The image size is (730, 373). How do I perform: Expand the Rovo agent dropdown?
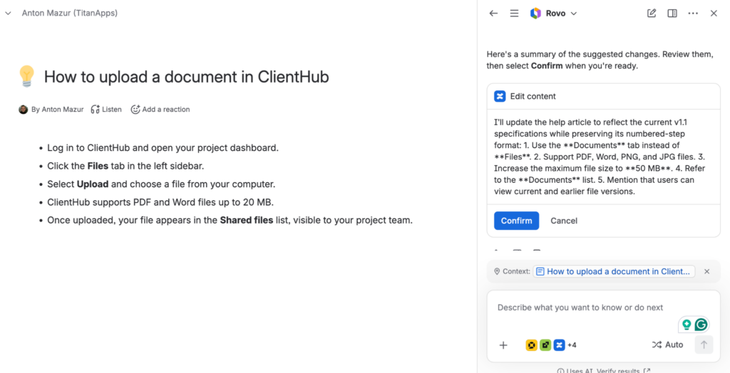pos(574,14)
